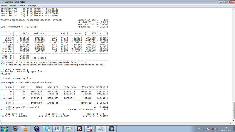Click the Show Desktop strip at taskbar end
The height and width of the screenshot is (132, 235).
click(234, 129)
